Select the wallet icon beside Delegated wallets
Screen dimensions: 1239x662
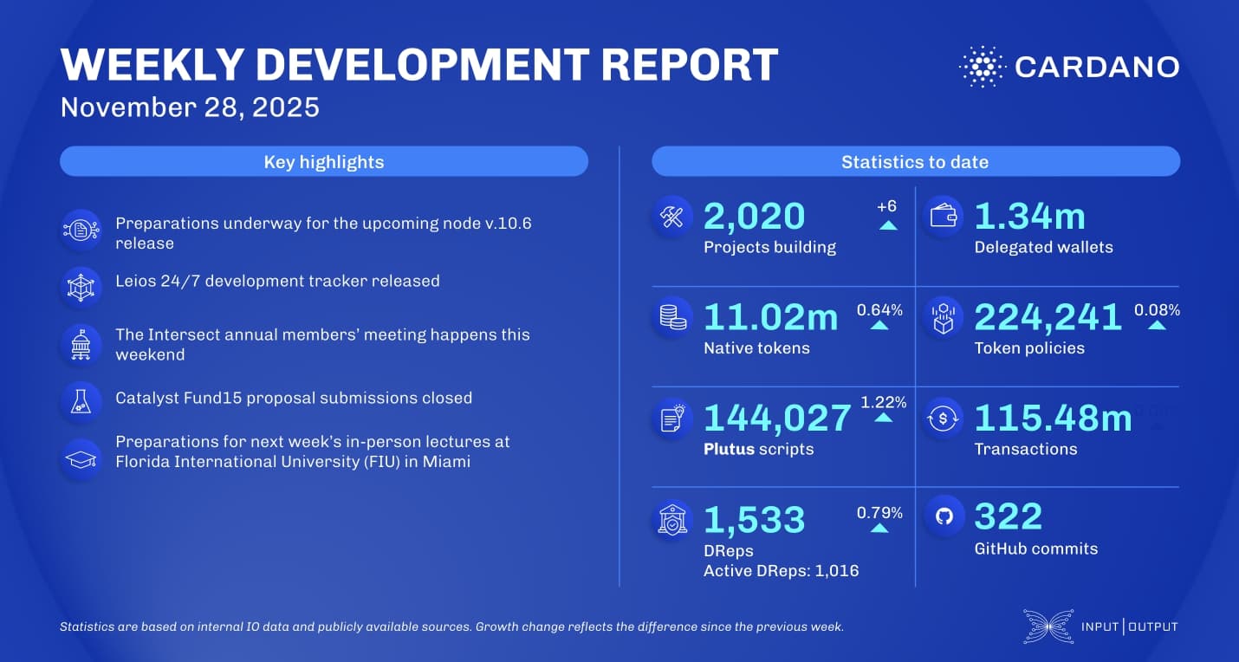click(x=944, y=216)
